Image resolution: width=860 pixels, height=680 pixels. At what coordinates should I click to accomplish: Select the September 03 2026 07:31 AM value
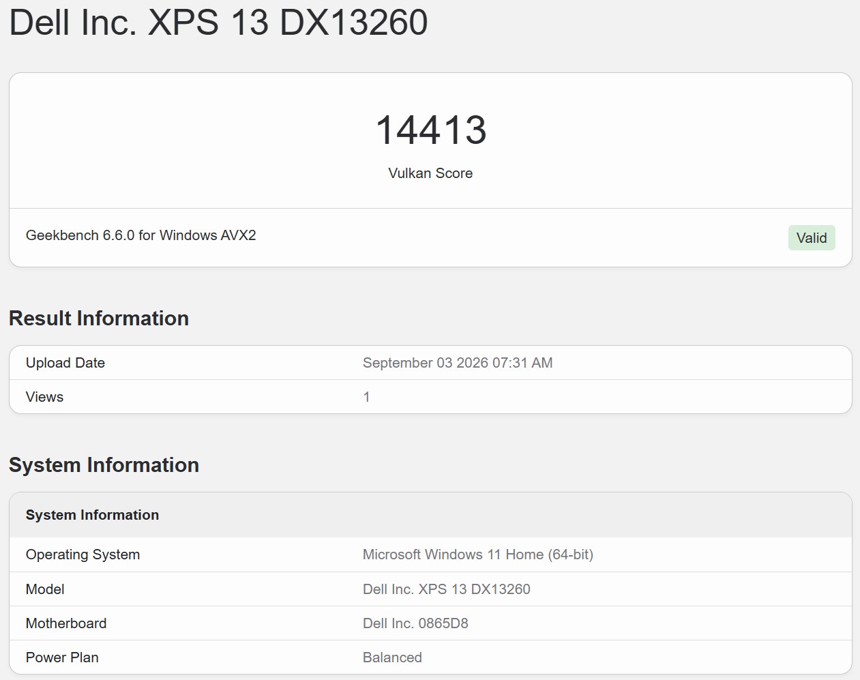pyautogui.click(x=458, y=363)
